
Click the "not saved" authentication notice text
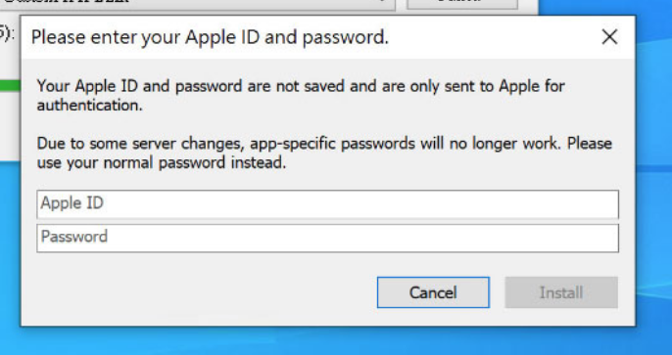coord(301,95)
